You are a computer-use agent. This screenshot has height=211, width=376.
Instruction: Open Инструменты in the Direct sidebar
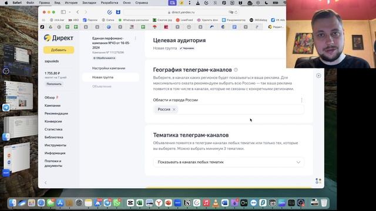pyautogui.click(x=55, y=145)
